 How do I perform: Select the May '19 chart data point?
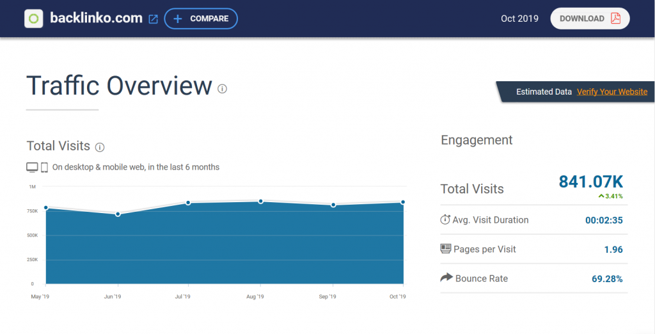[46, 208]
